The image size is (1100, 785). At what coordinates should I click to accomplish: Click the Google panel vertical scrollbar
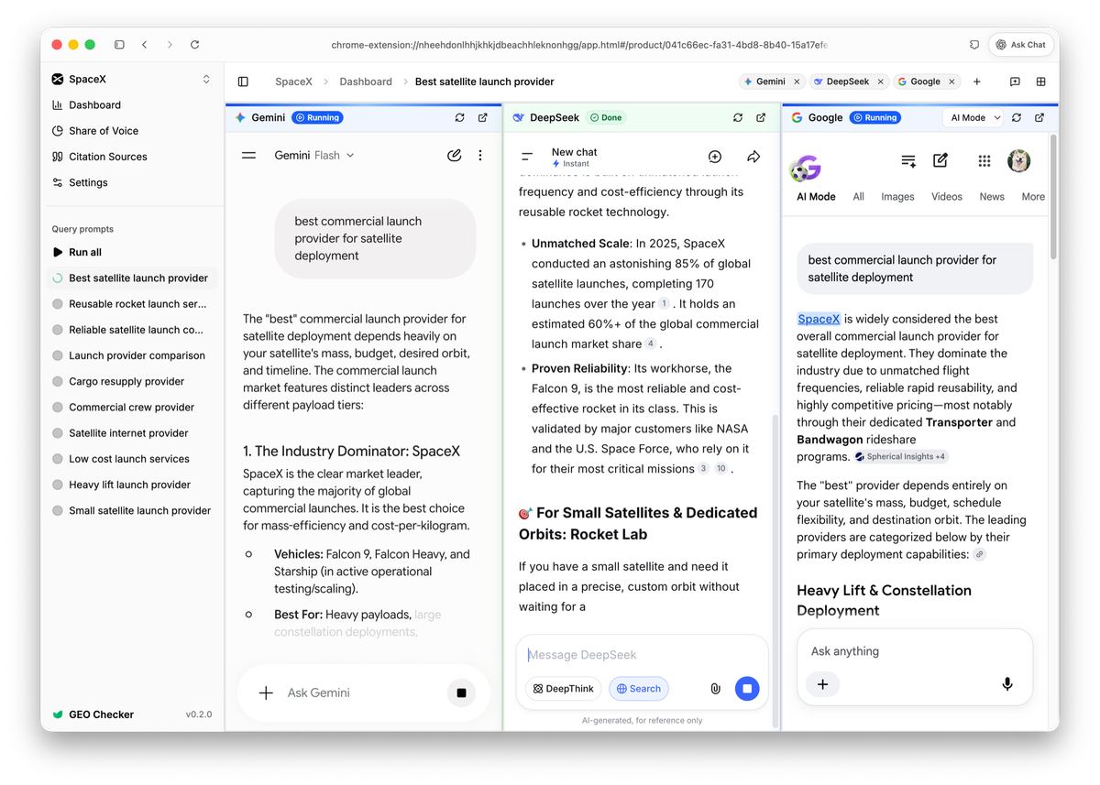(x=1052, y=197)
